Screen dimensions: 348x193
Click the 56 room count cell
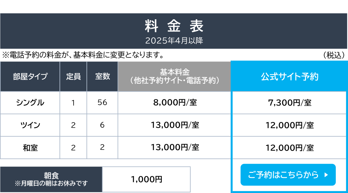coord(102,103)
